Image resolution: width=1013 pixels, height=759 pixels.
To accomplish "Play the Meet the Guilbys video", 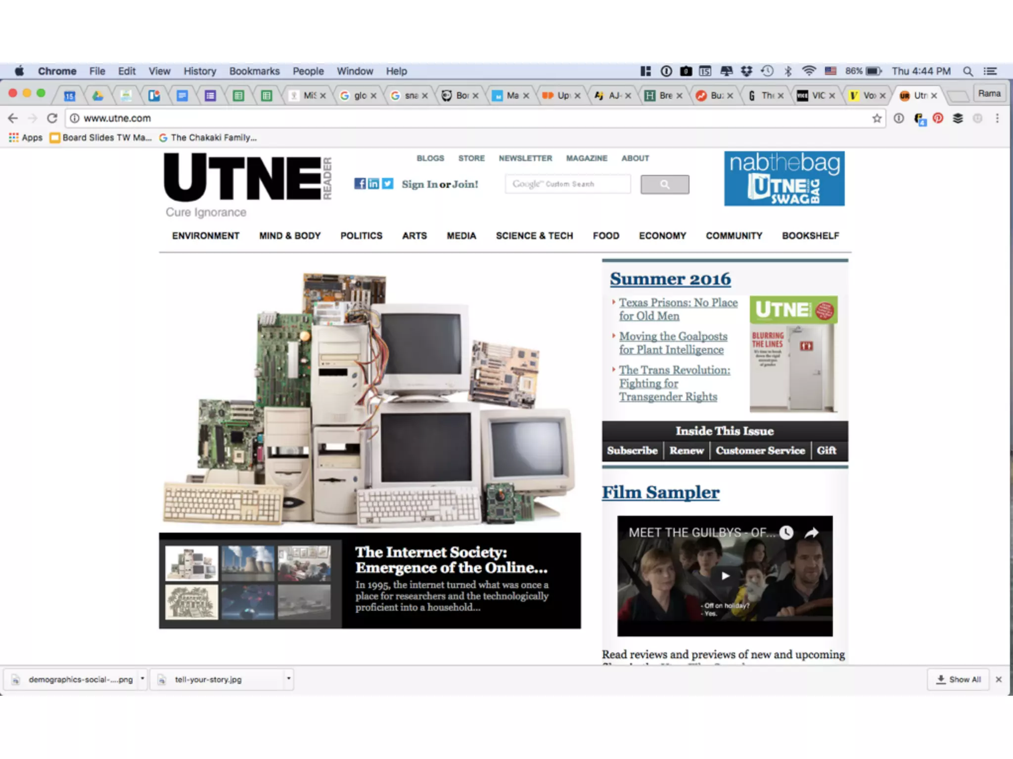I will pyautogui.click(x=725, y=576).
